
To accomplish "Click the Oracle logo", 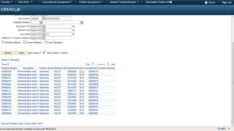I will point(11,9).
